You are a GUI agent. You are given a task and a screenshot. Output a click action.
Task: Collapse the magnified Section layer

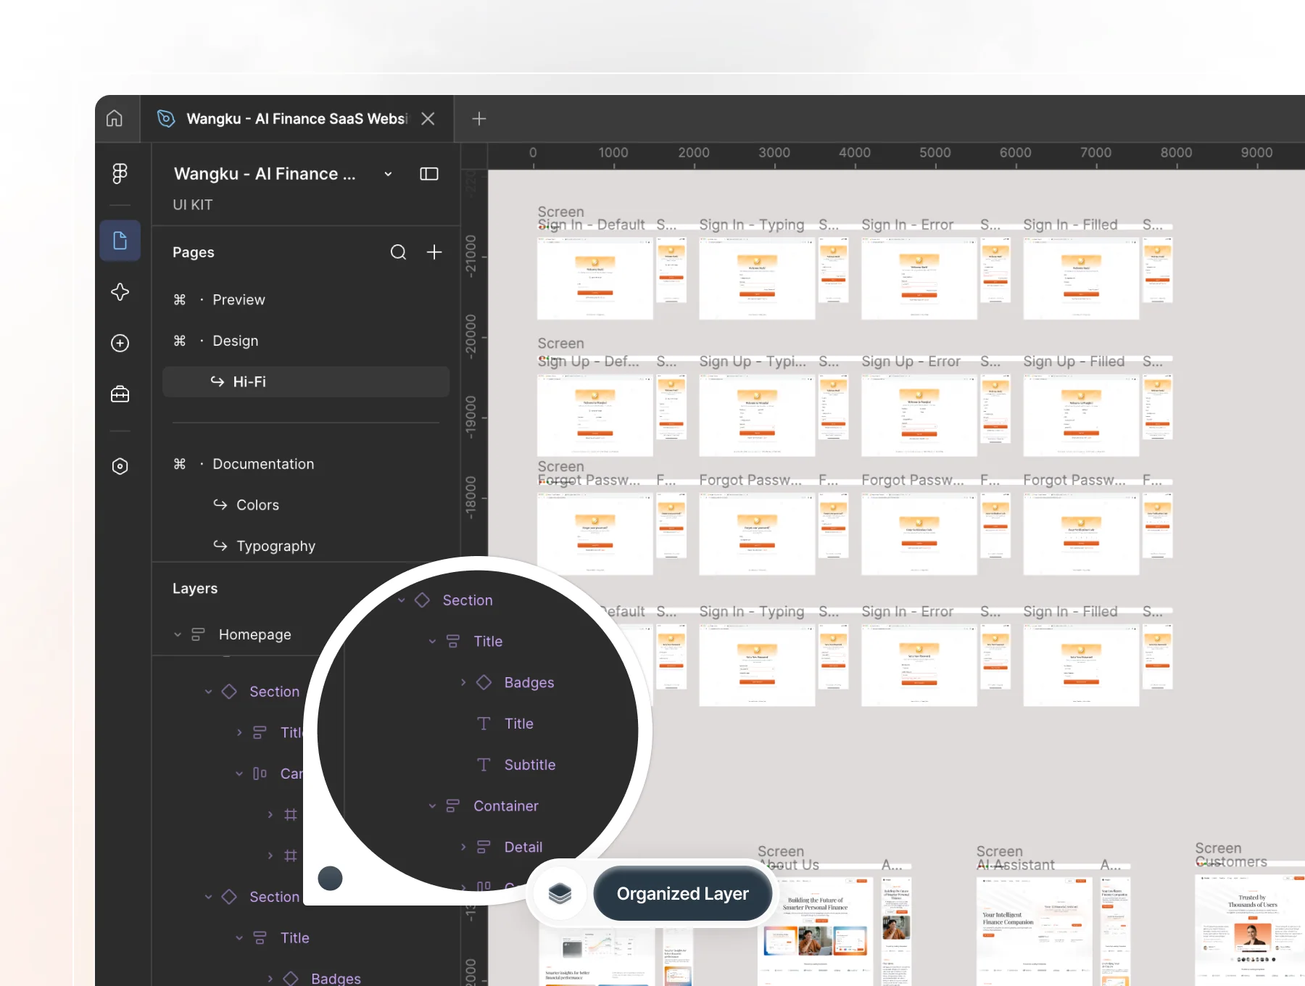click(401, 600)
